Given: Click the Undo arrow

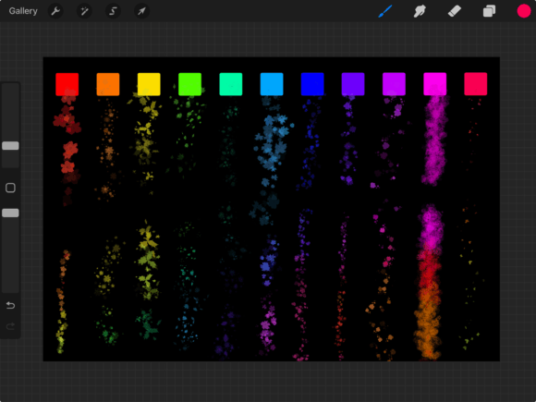Looking at the screenshot, I should tap(10, 305).
